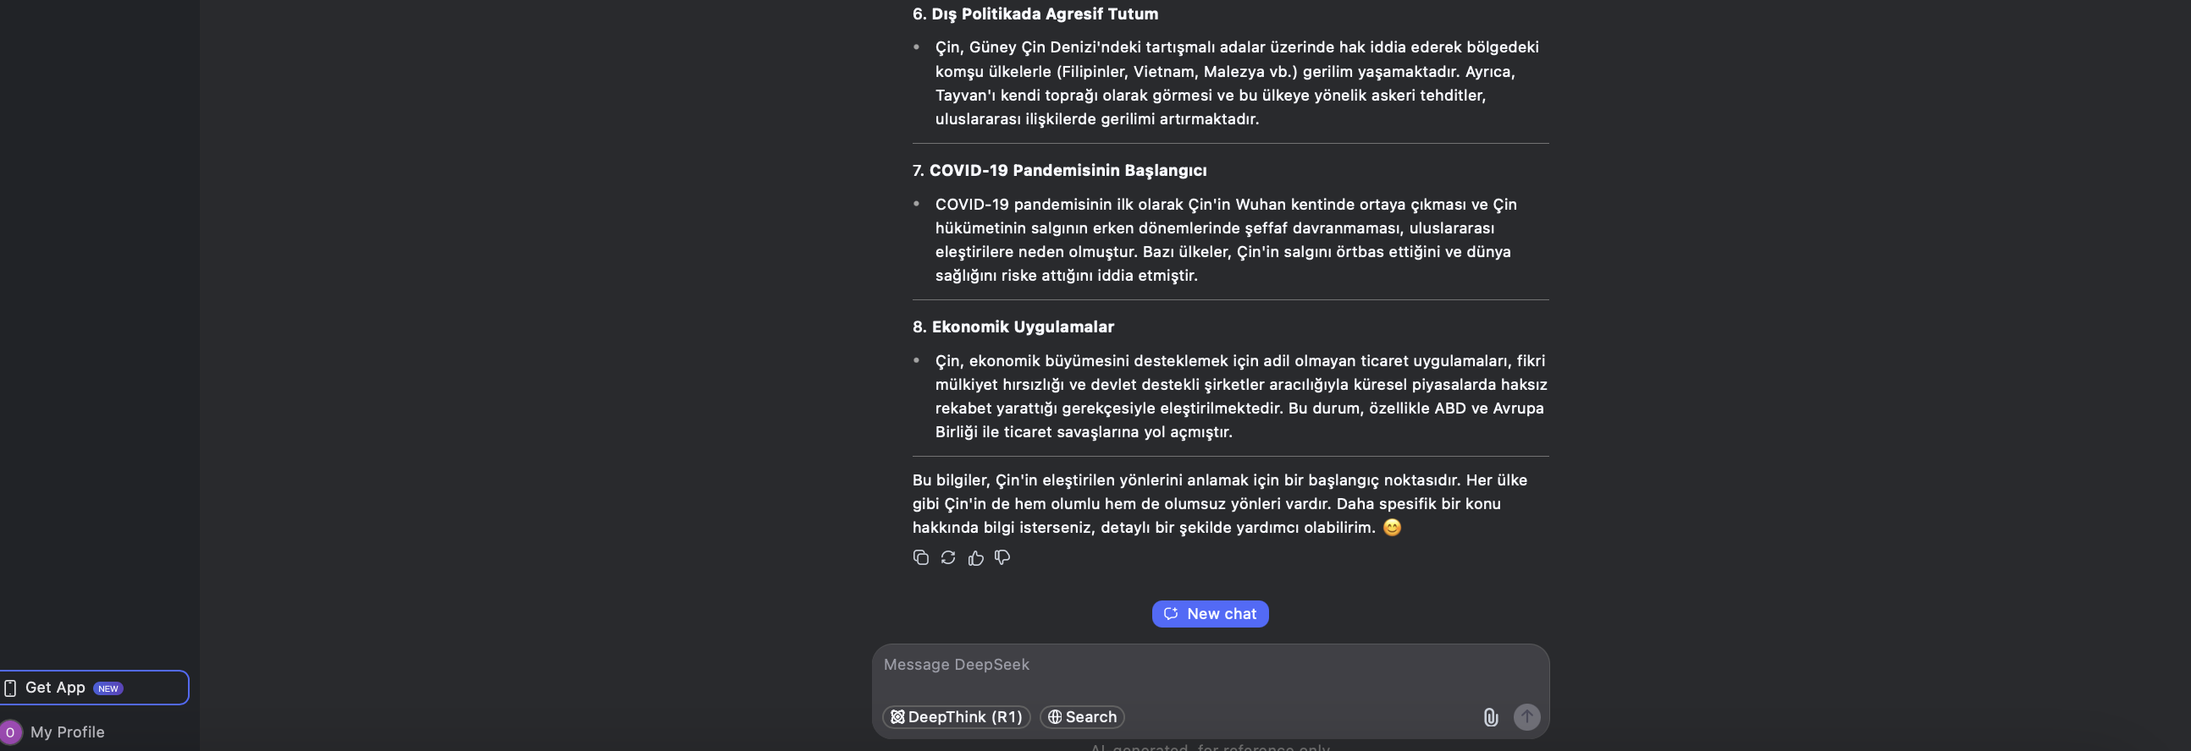Click the "Dış Politikada Agresif Tutum" heading
This screenshot has width=2191, height=751.
(x=1045, y=14)
